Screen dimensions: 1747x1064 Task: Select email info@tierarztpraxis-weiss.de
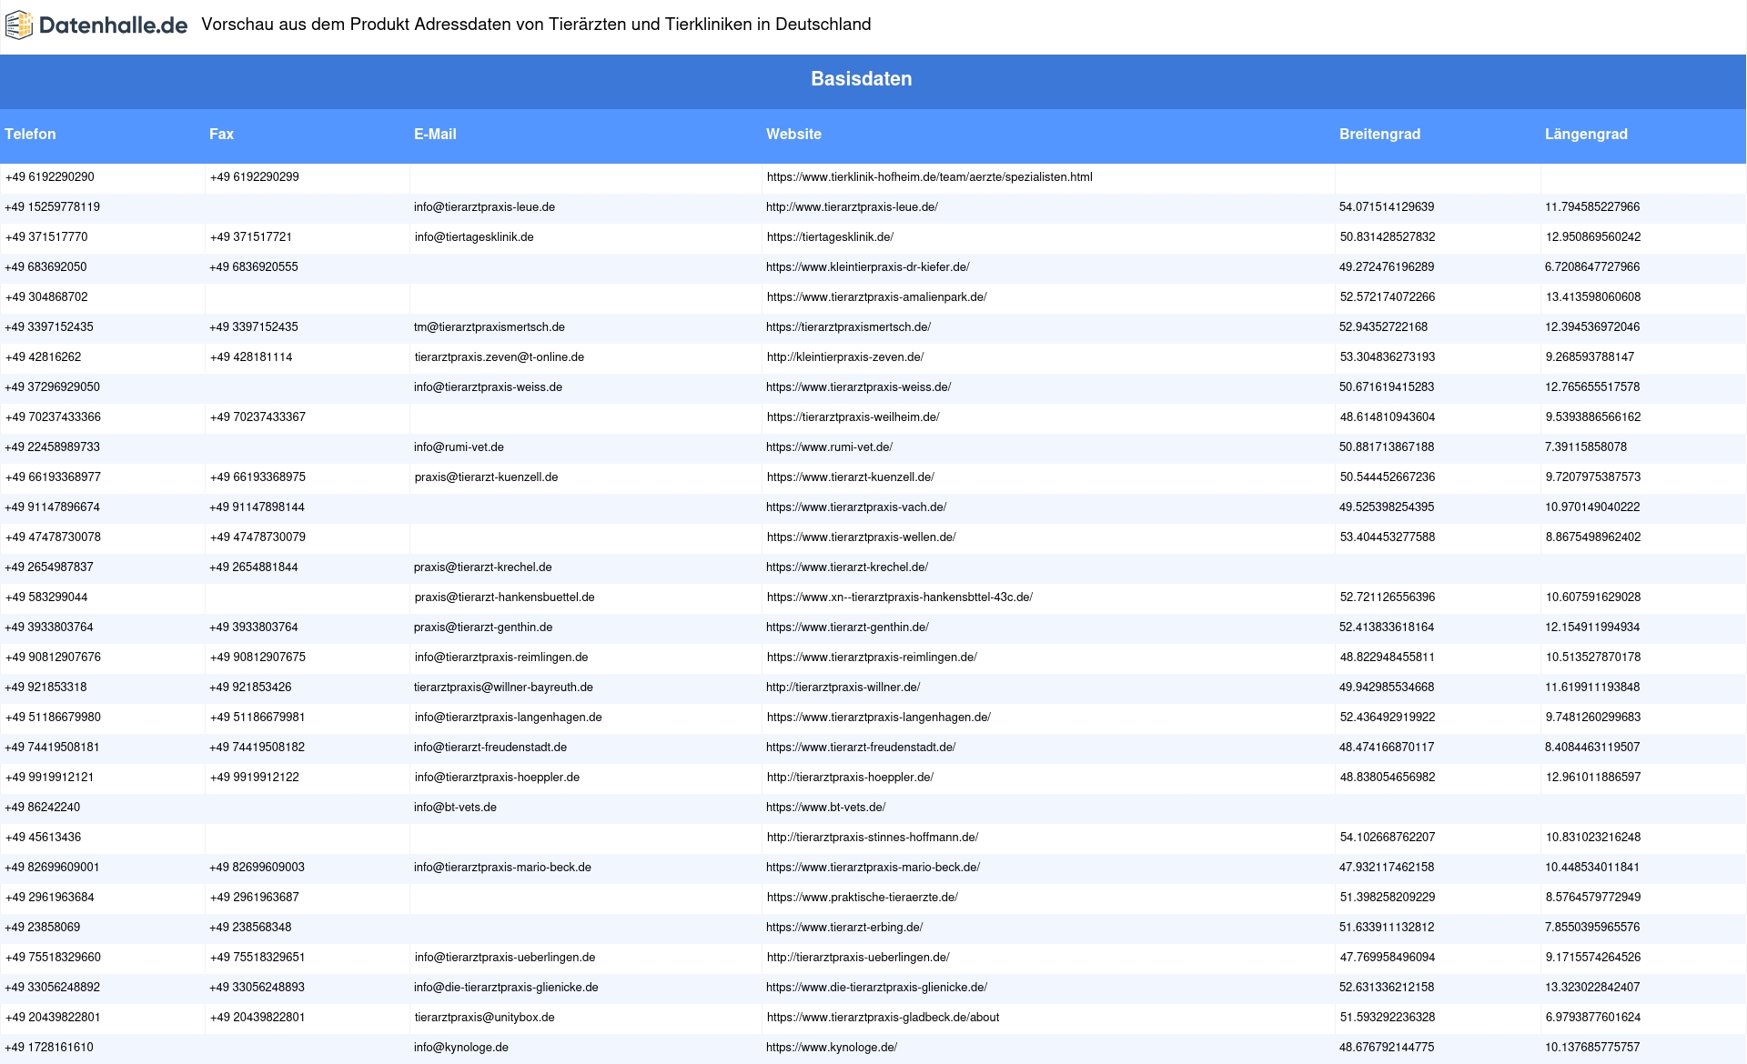click(x=488, y=387)
